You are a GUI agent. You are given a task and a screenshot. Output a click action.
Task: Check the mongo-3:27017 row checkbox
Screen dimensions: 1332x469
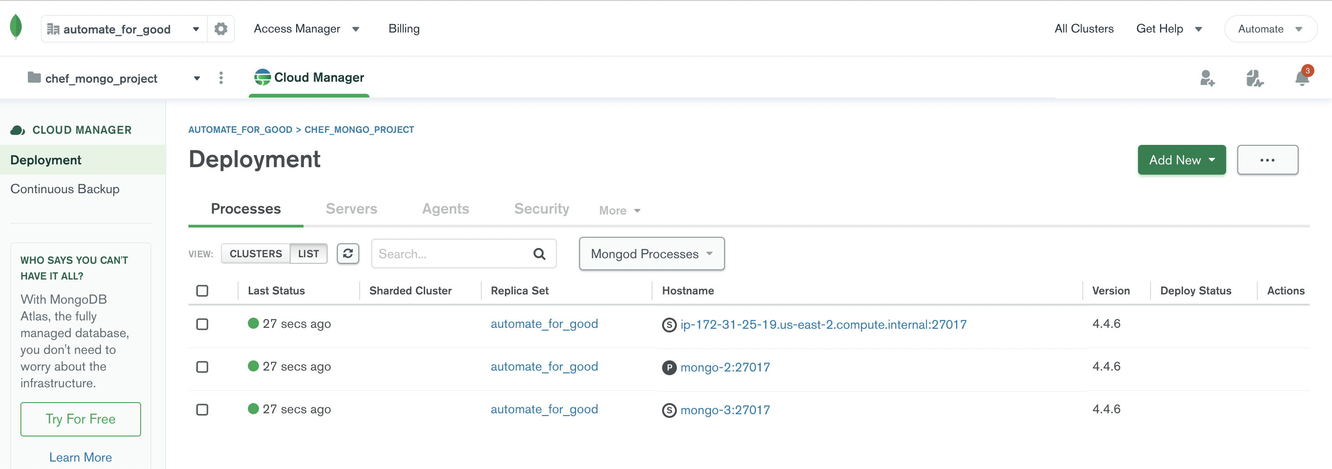coord(202,410)
